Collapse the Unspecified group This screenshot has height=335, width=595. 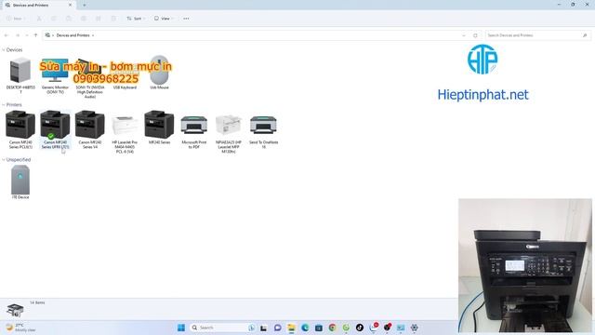click(x=4, y=160)
